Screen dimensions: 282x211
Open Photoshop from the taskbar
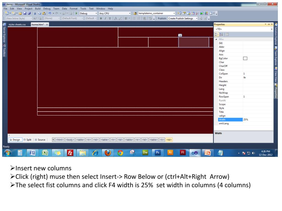(158, 153)
